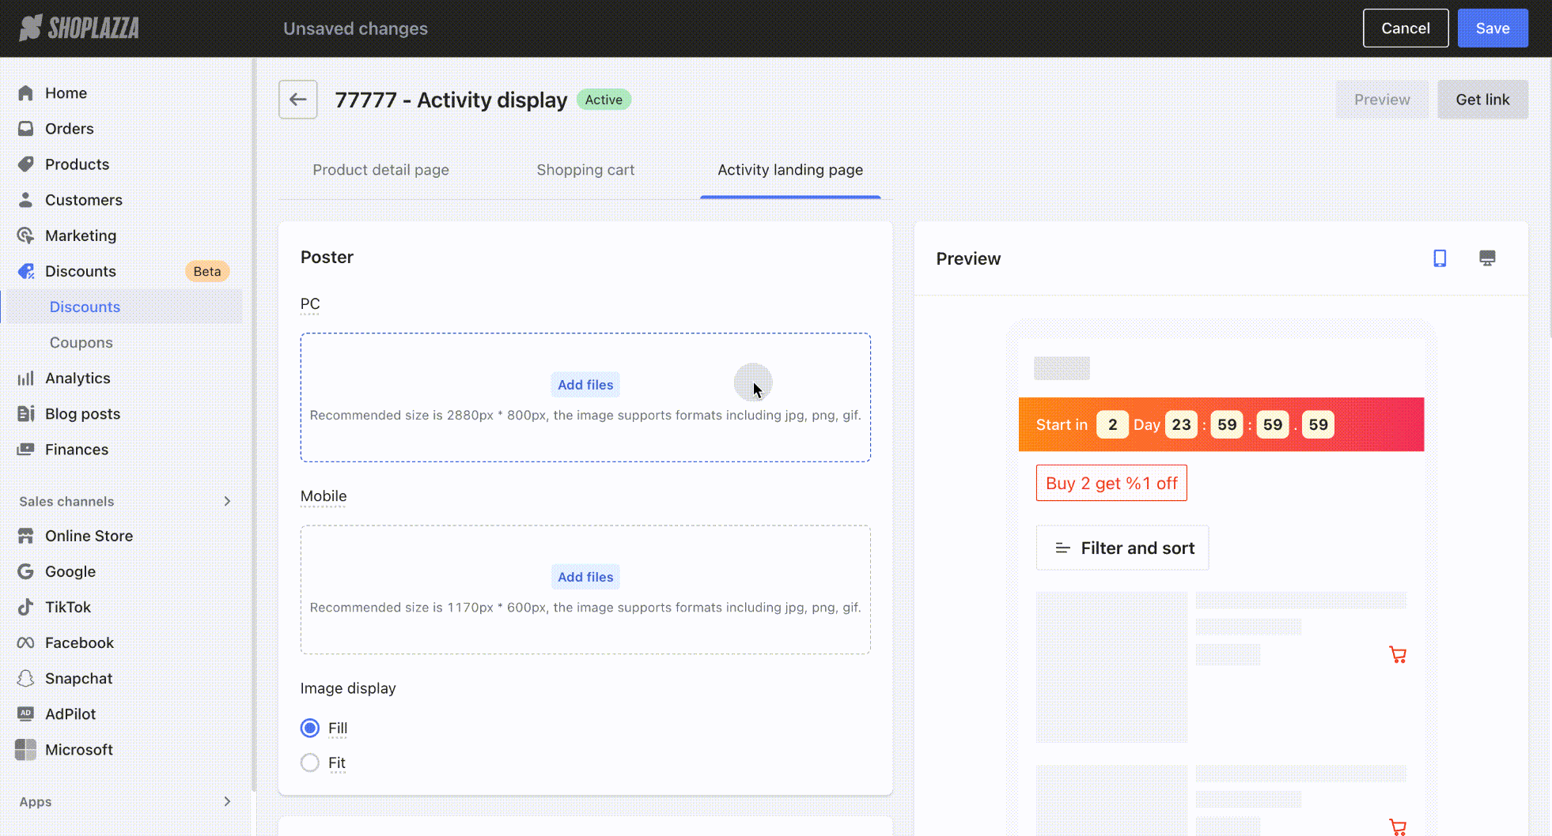The width and height of the screenshot is (1552, 836).
Task: Switch preview to mobile device icon
Action: pos(1440,258)
